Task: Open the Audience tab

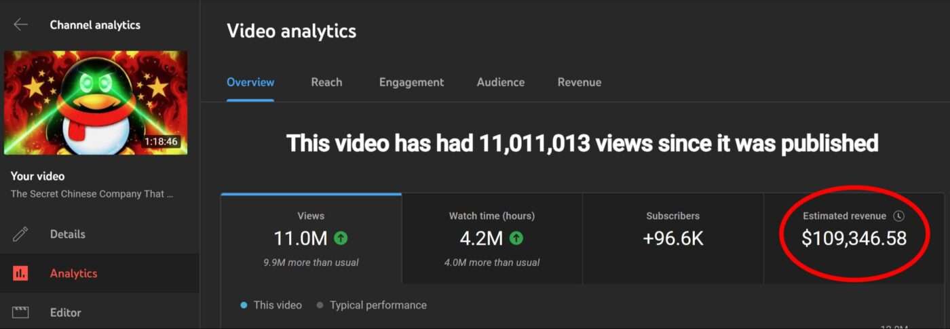Action: (x=500, y=82)
